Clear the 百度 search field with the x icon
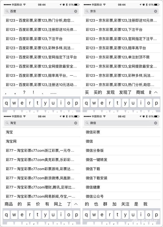Image resolution: width=163 pixels, height=227 pixels. tap(76, 11)
